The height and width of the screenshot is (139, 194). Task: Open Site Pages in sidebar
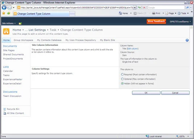point(9,50)
